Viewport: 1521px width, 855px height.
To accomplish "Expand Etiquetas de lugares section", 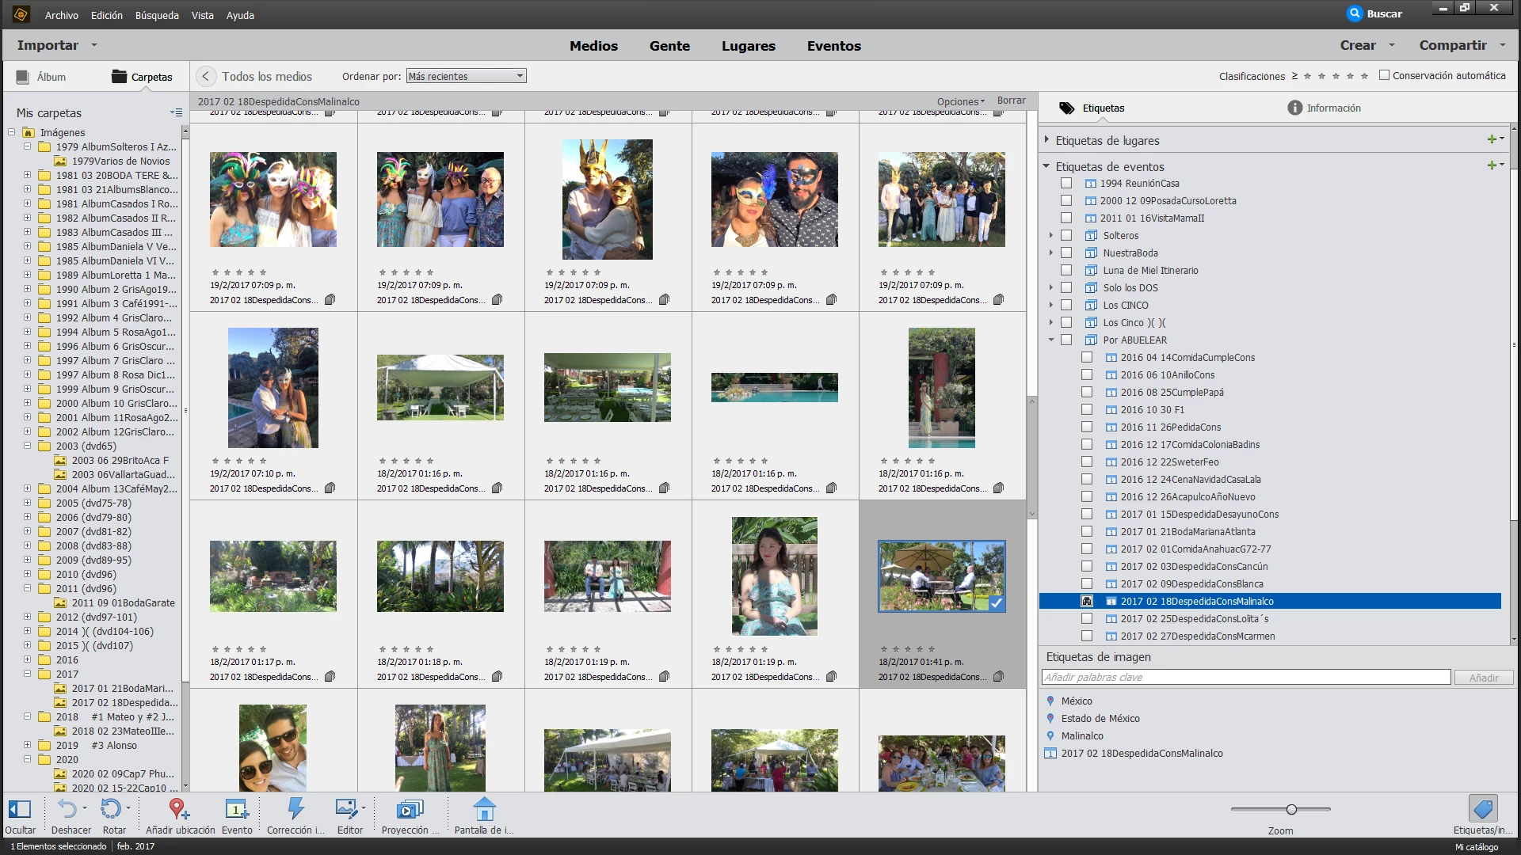I will coord(1046,140).
